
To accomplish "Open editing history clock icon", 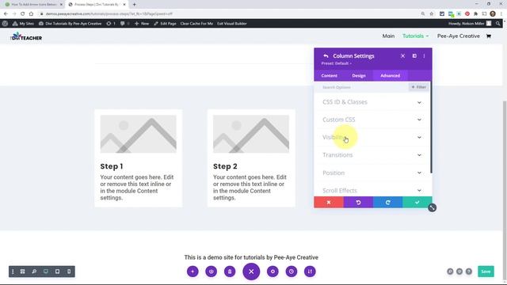I will tap(292, 272).
